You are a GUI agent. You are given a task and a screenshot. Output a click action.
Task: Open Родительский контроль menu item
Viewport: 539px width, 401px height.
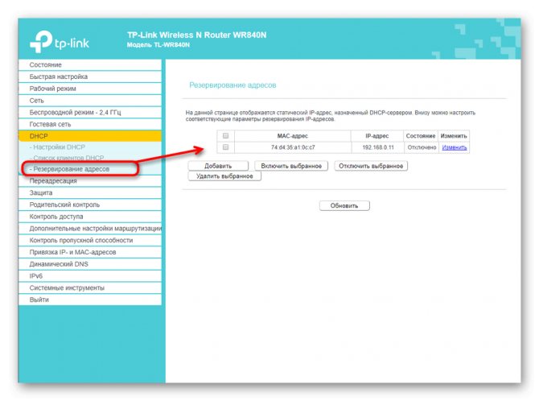coord(90,205)
